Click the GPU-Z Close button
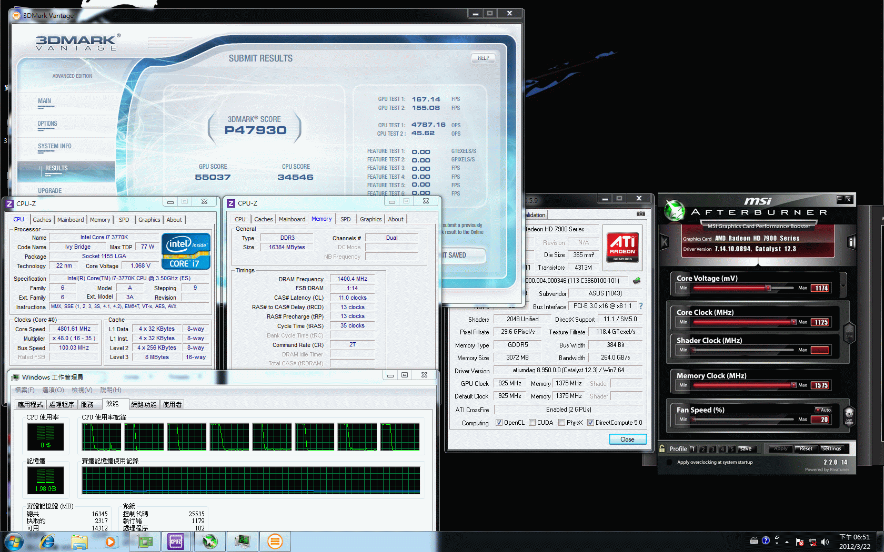The width and height of the screenshot is (884, 552). coord(627,439)
